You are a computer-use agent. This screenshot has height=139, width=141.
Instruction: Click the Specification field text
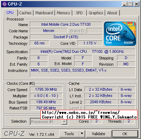point(82,51)
